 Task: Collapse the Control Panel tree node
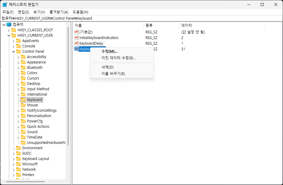pyautogui.click(x=13, y=52)
